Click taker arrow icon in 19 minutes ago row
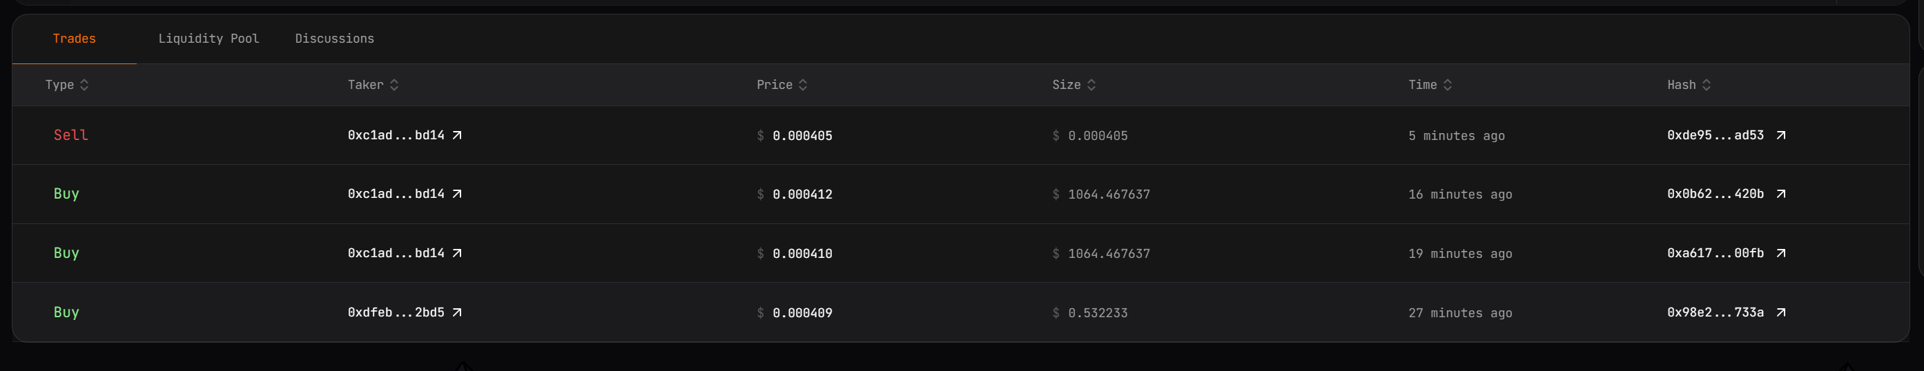This screenshot has width=1924, height=371. pyautogui.click(x=457, y=253)
